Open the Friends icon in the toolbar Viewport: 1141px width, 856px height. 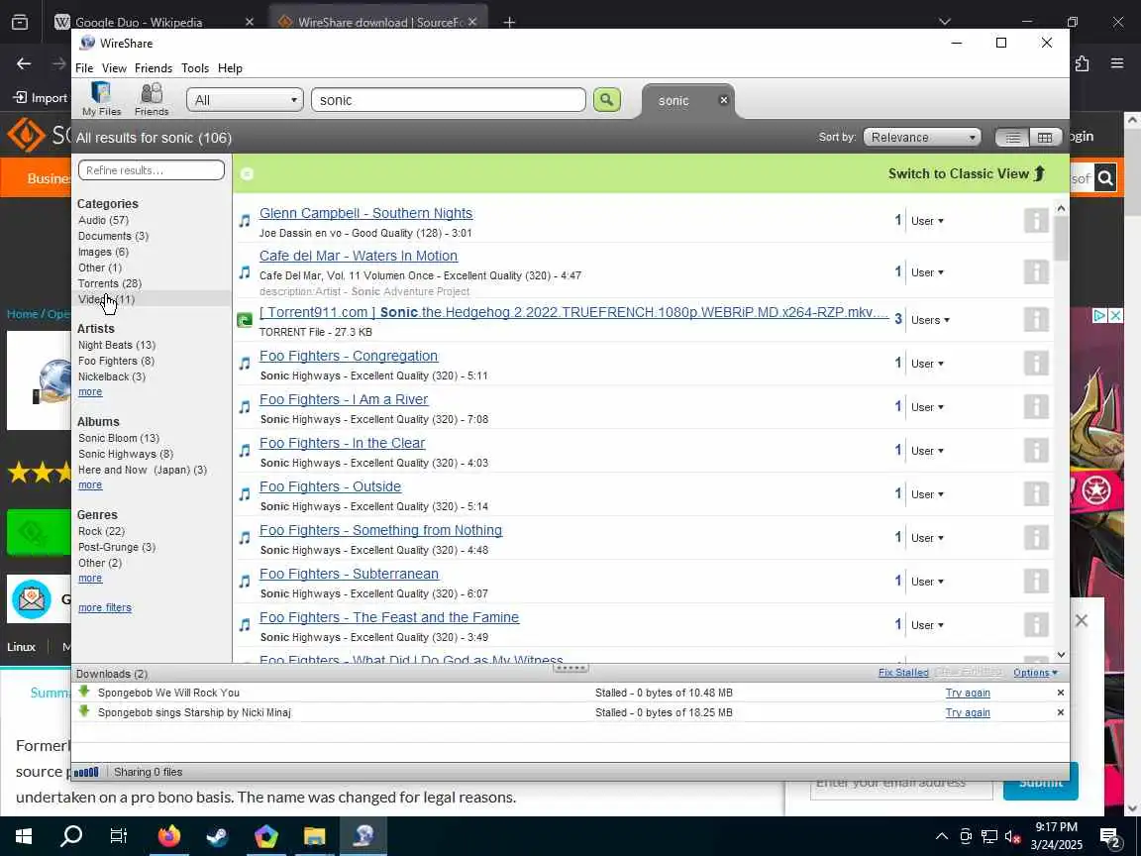click(x=152, y=99)
